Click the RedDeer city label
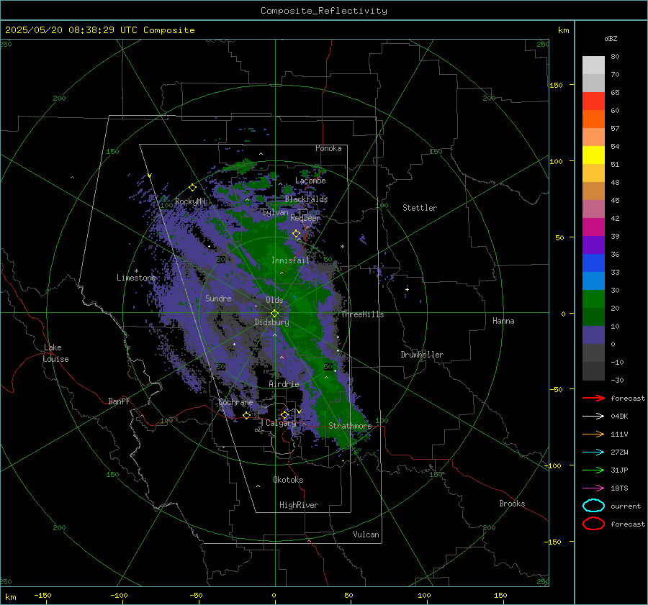 (x=305, y=218)
